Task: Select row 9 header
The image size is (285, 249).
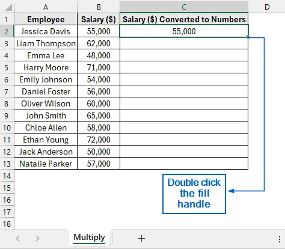Action: pos(7,115)
